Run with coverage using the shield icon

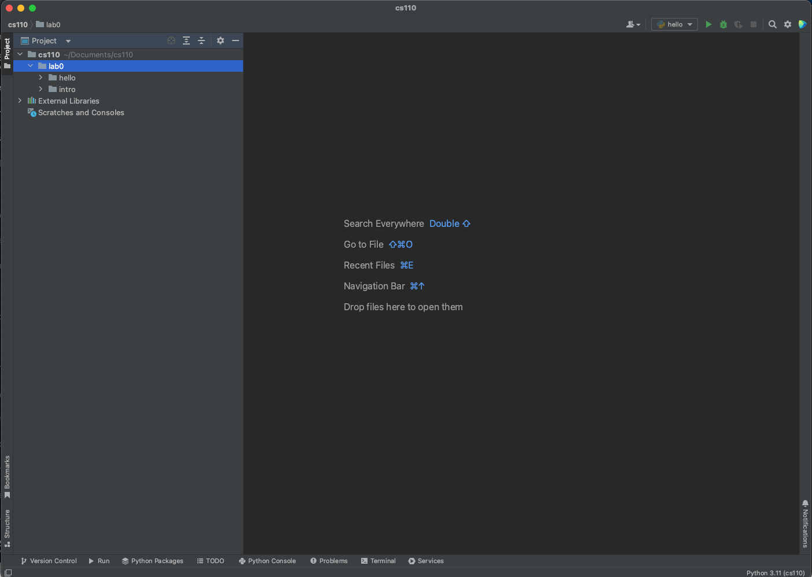tap(738, 24)
